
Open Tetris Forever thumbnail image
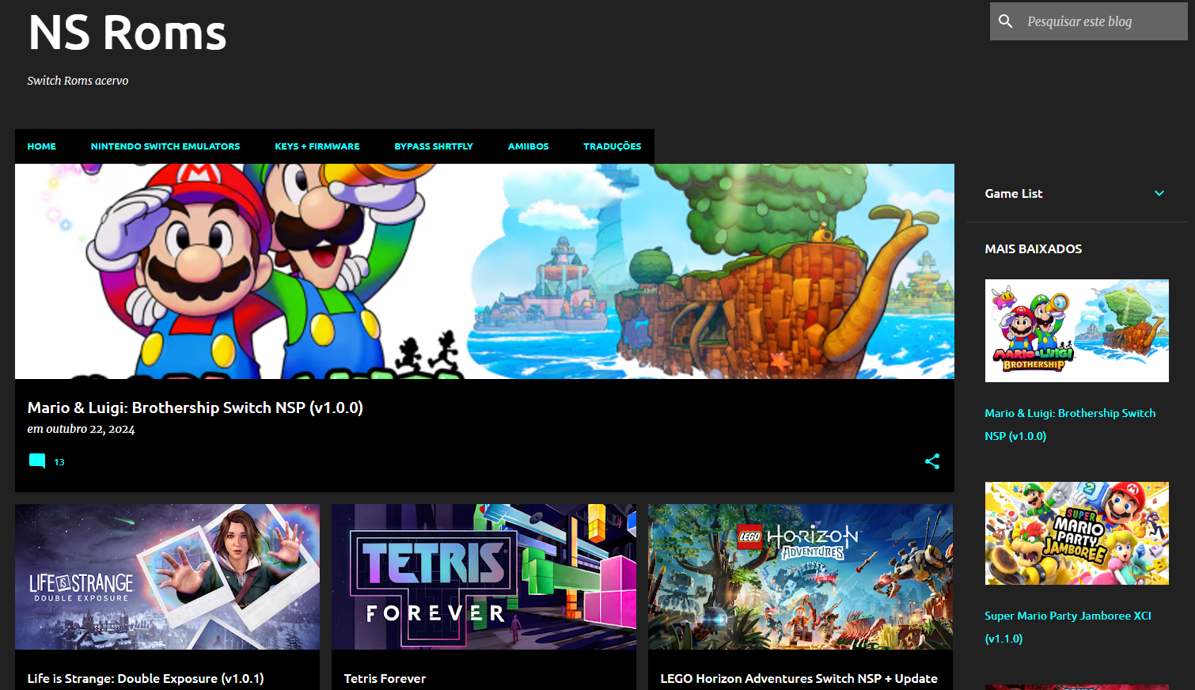pos(484,577)
